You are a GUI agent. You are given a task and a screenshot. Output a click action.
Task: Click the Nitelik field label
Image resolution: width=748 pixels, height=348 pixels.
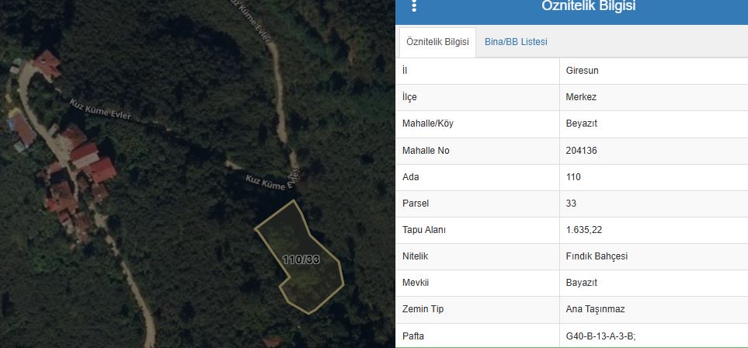point(416,256)
